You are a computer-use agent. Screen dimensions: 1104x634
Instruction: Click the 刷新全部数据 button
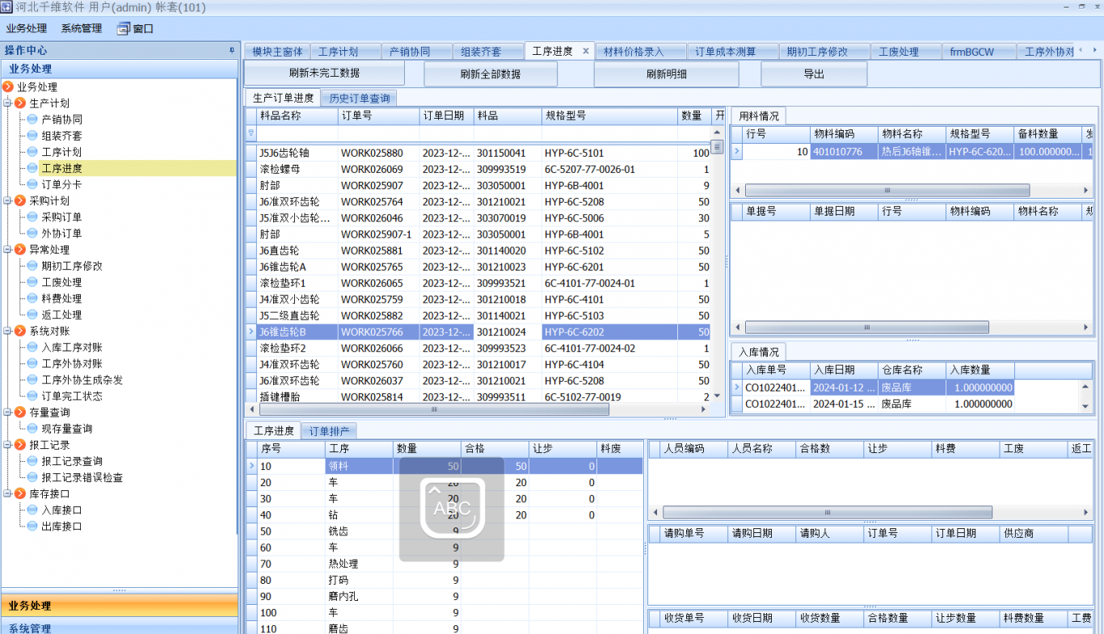(491, 73)
